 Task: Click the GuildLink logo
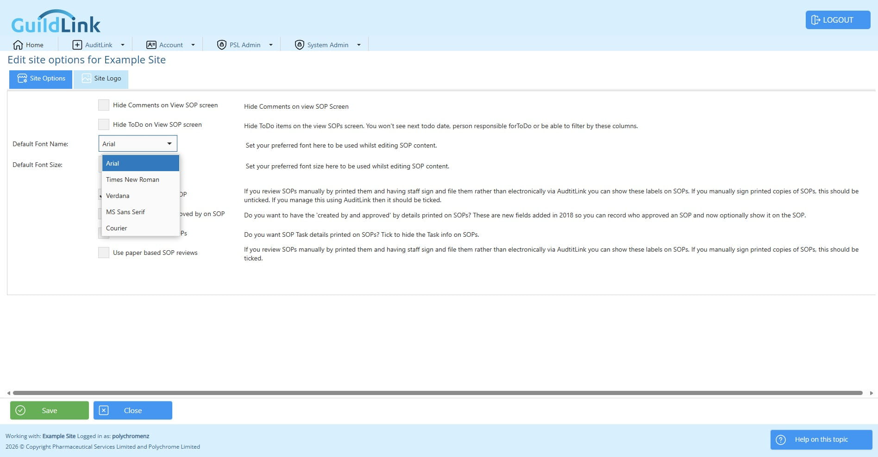tap(56, 22)
